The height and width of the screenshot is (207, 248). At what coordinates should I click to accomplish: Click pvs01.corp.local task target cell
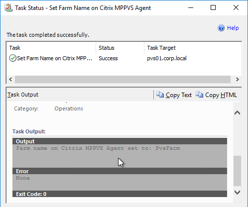tap(167, 58)
